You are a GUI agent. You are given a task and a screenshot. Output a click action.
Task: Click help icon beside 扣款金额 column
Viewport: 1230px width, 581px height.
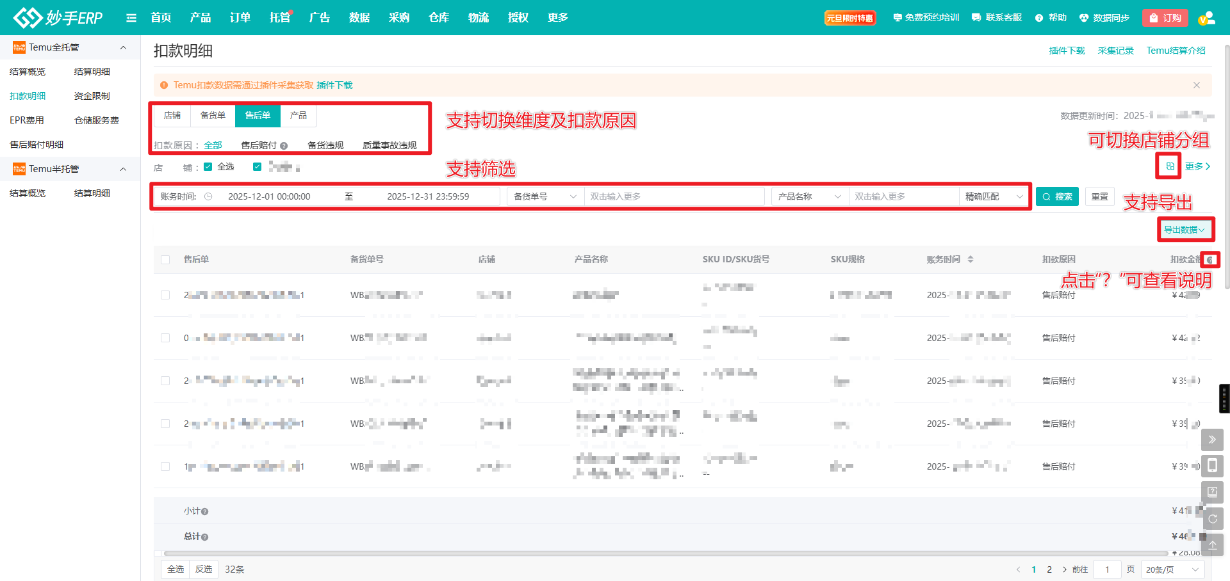click(1209, 260)
